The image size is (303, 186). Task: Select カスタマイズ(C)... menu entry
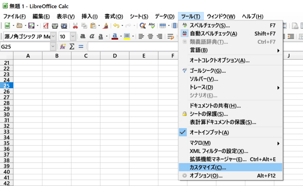(x=208, y=167)
